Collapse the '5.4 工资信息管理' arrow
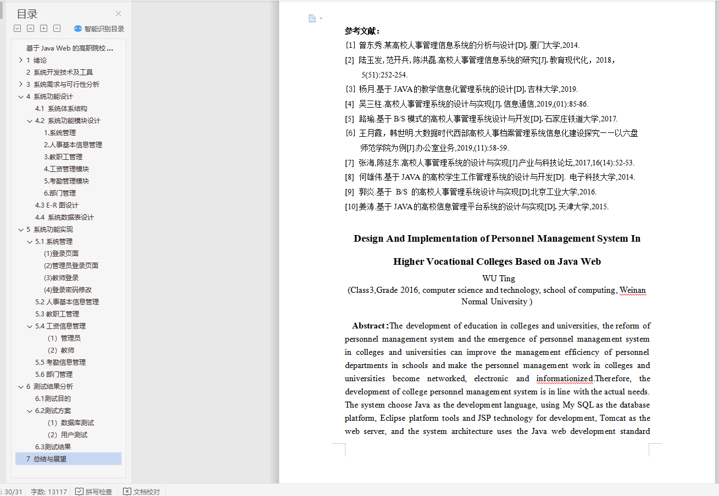This screenshot has width=719, height=496. 30,326
